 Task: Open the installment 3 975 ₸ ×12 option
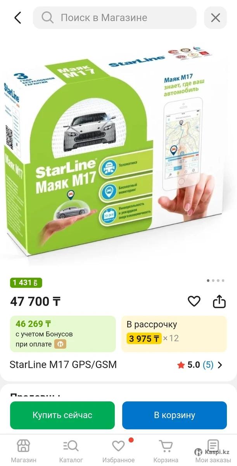[174, 334]
